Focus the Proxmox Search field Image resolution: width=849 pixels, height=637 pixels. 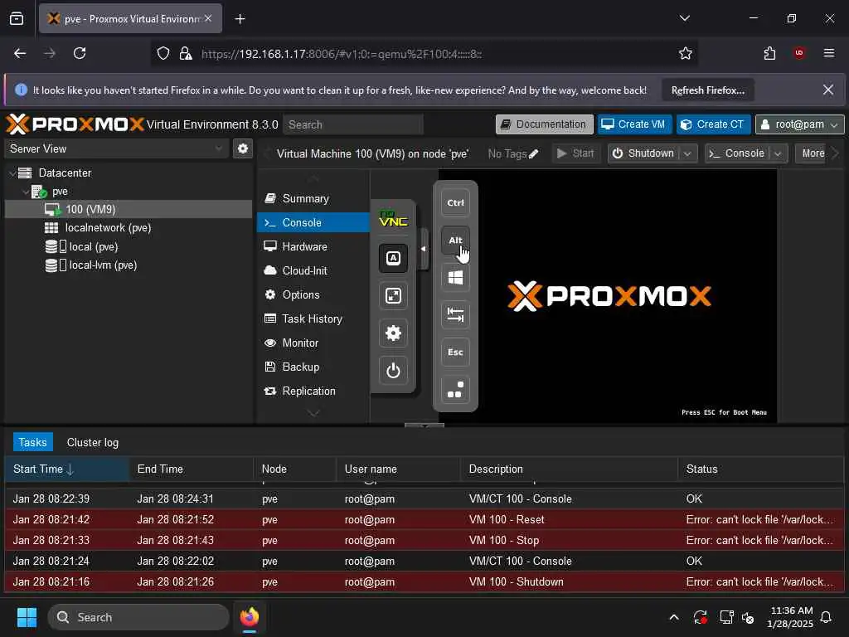(353, 124)
